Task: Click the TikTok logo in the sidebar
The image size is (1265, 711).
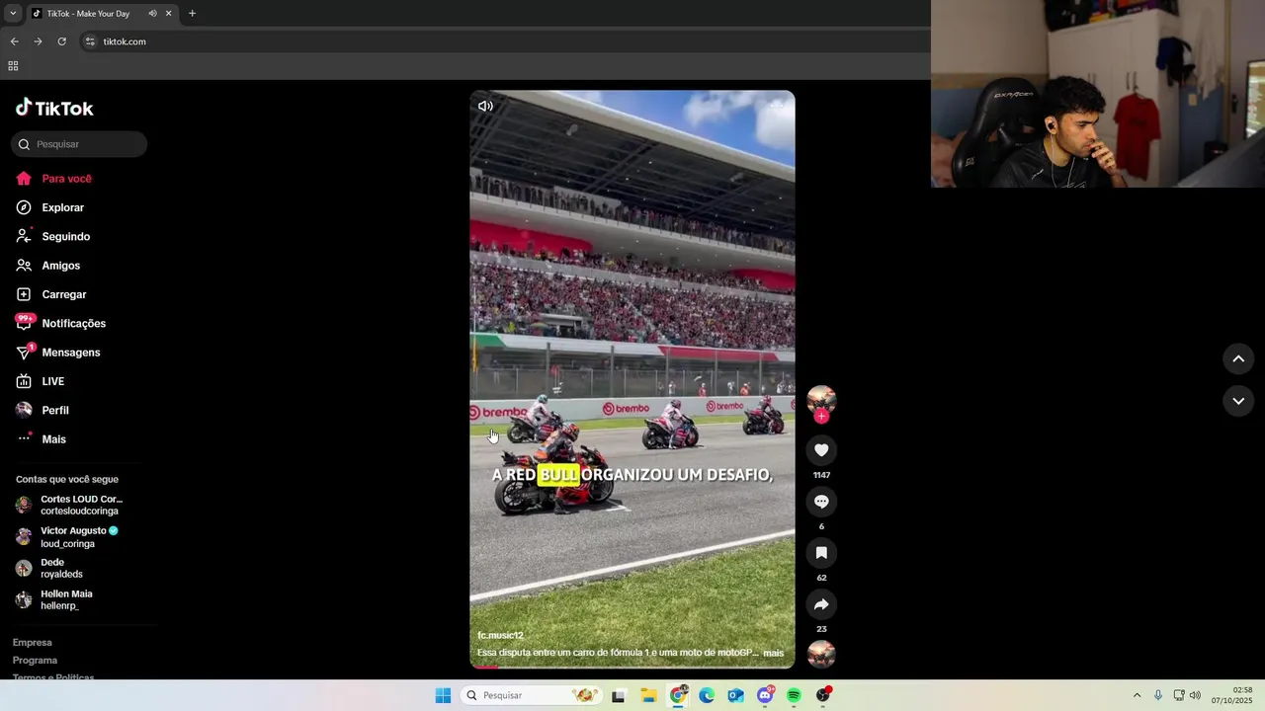Action: [x=54, y=108]
